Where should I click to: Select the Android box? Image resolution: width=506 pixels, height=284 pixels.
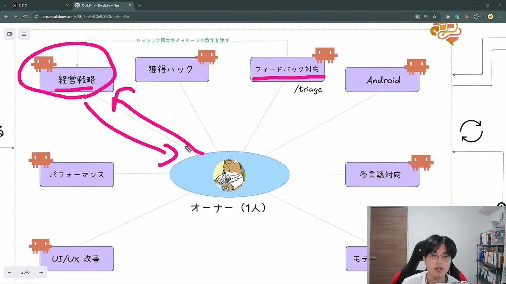click(x=382, y=80)
